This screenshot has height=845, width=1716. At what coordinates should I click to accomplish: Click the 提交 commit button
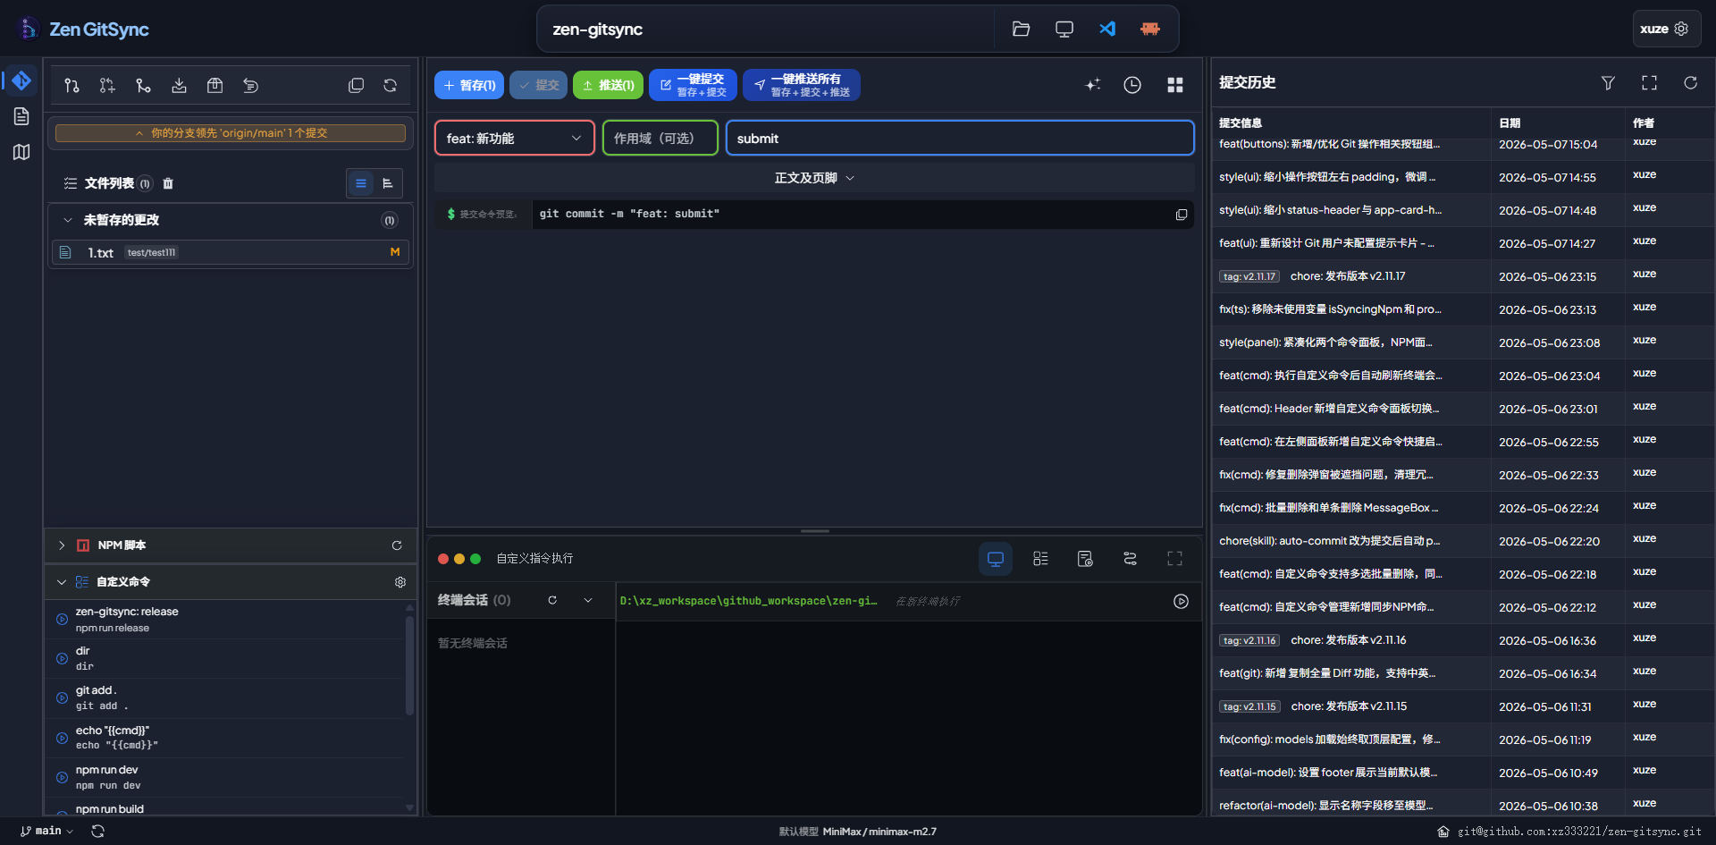point(538,85)
